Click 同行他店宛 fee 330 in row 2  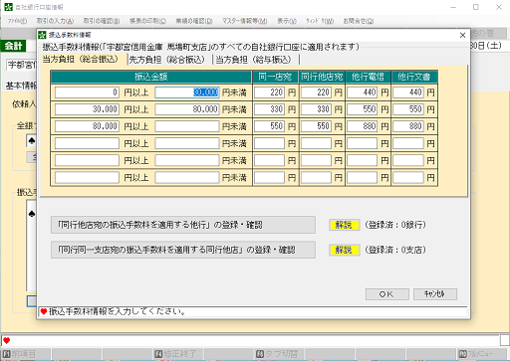[316, 109]
